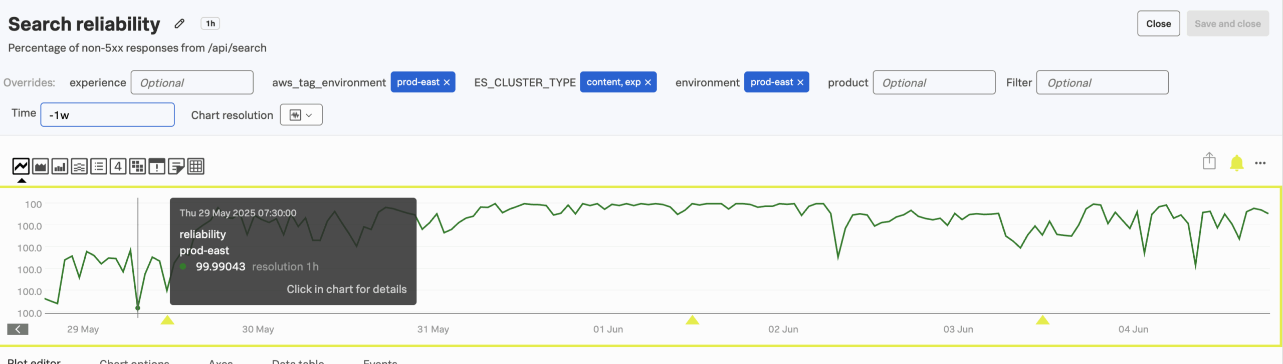Click the experience override field
This screenshot has height=364, width=1283.
point(192,82)
